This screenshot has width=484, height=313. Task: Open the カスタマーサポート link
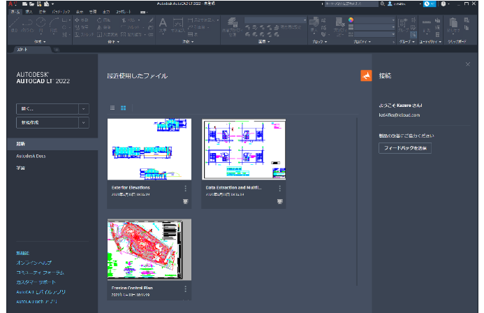35,281
